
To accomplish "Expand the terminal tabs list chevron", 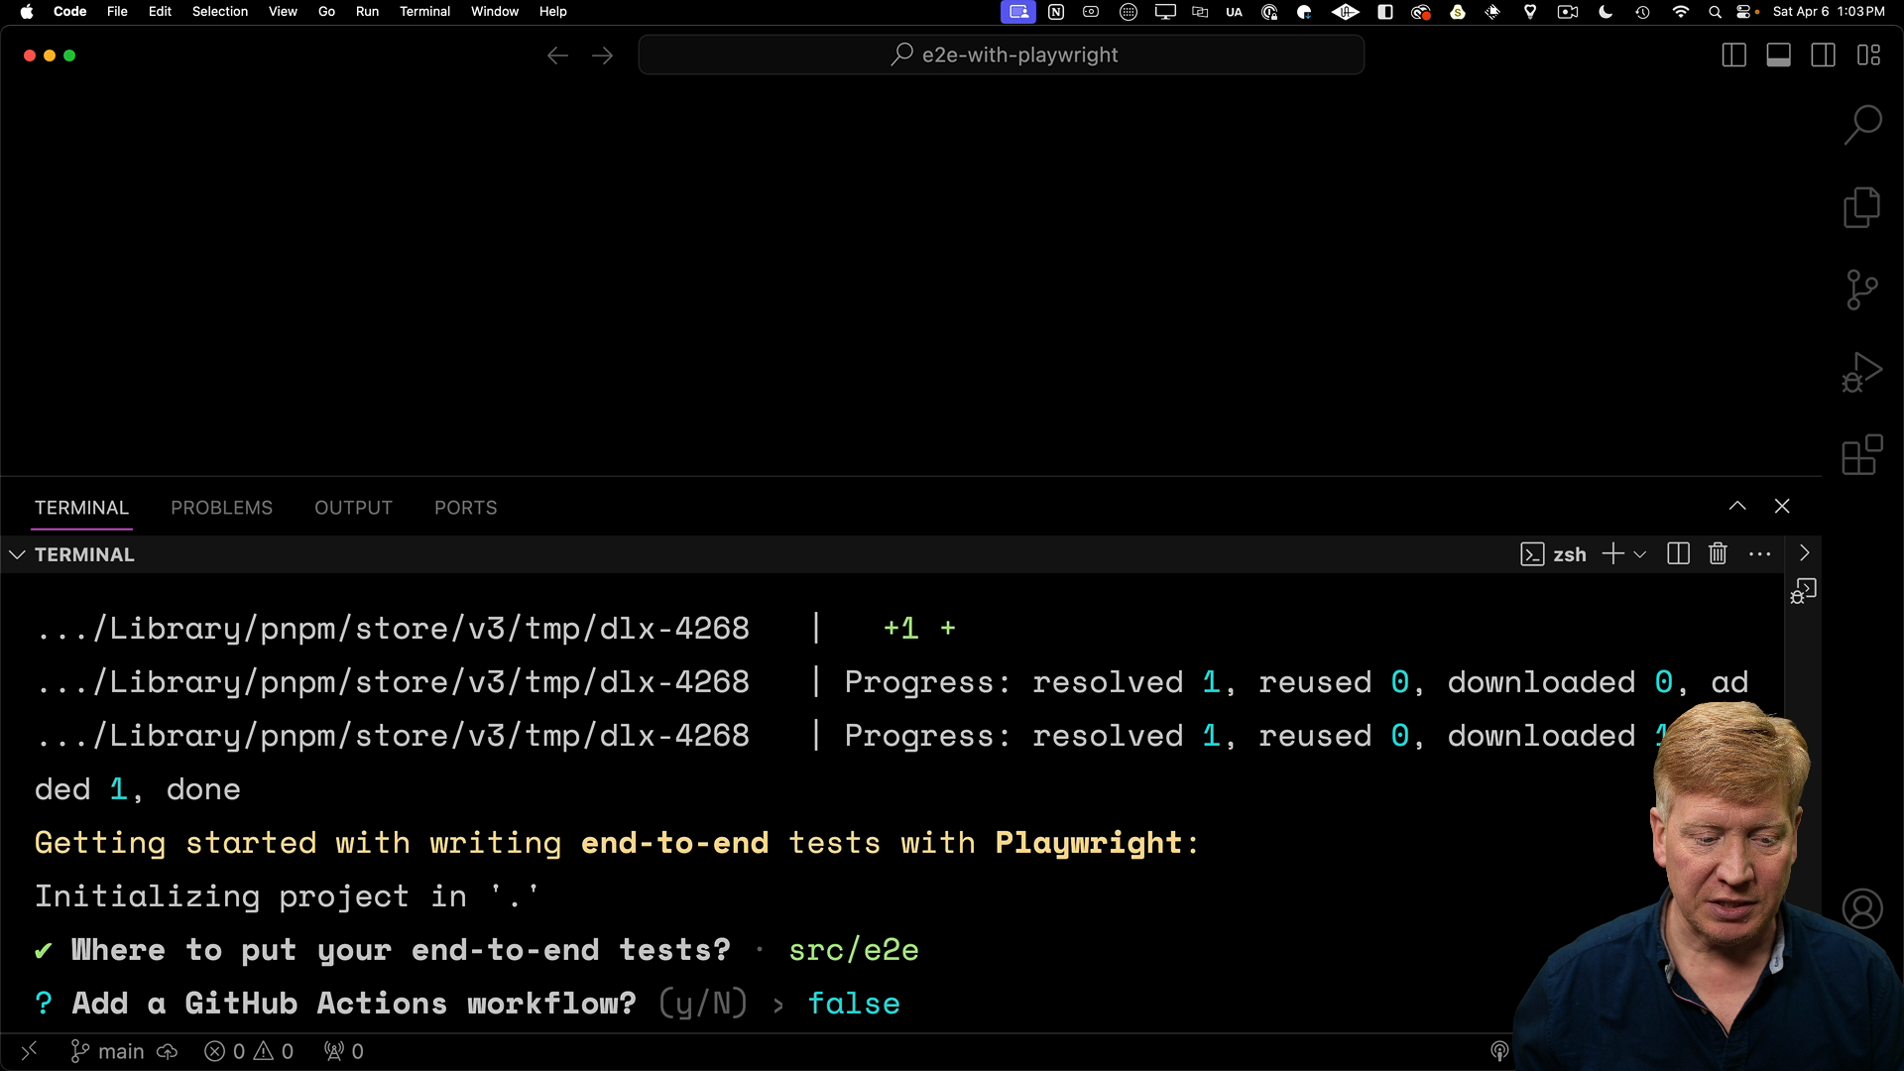I will pyautogui.click(x=1804, y=553).
